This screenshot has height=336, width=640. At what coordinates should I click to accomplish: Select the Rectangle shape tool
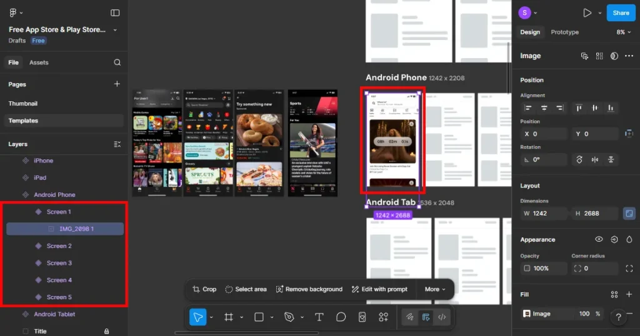[x=259, y=317]
